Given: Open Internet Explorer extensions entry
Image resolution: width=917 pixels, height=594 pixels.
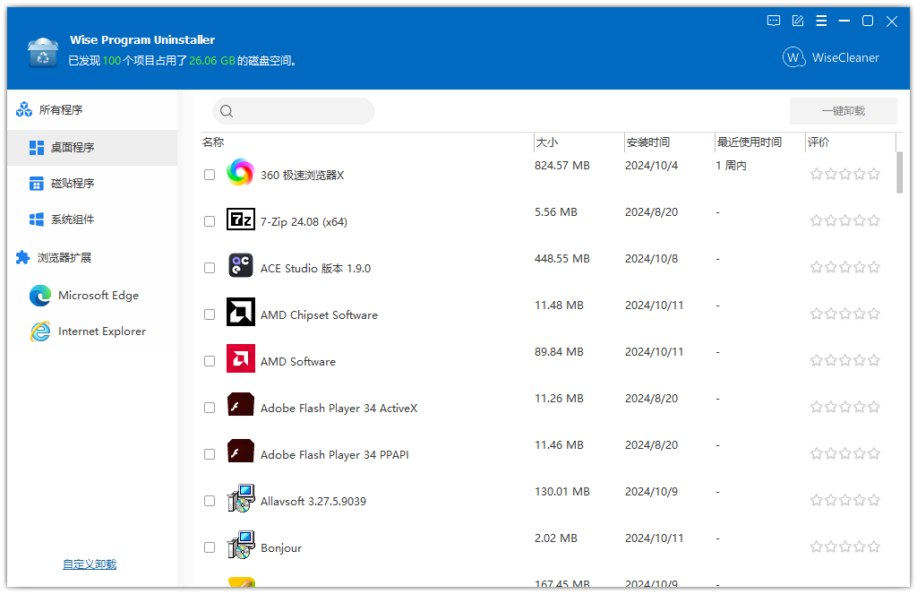Looking at the screenshot, I should point(94,331).
